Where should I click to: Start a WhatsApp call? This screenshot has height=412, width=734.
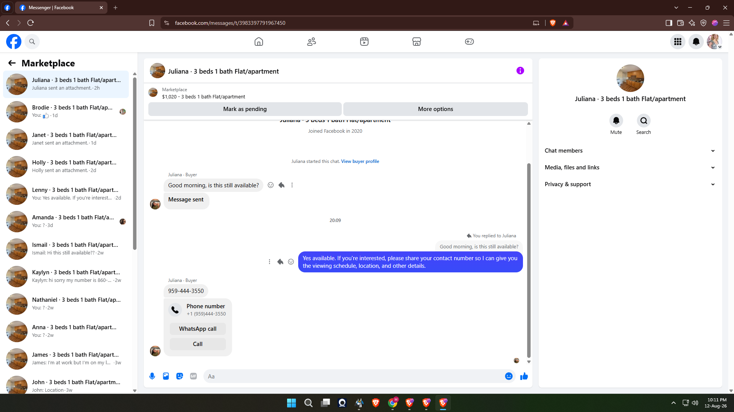[198, 329]
